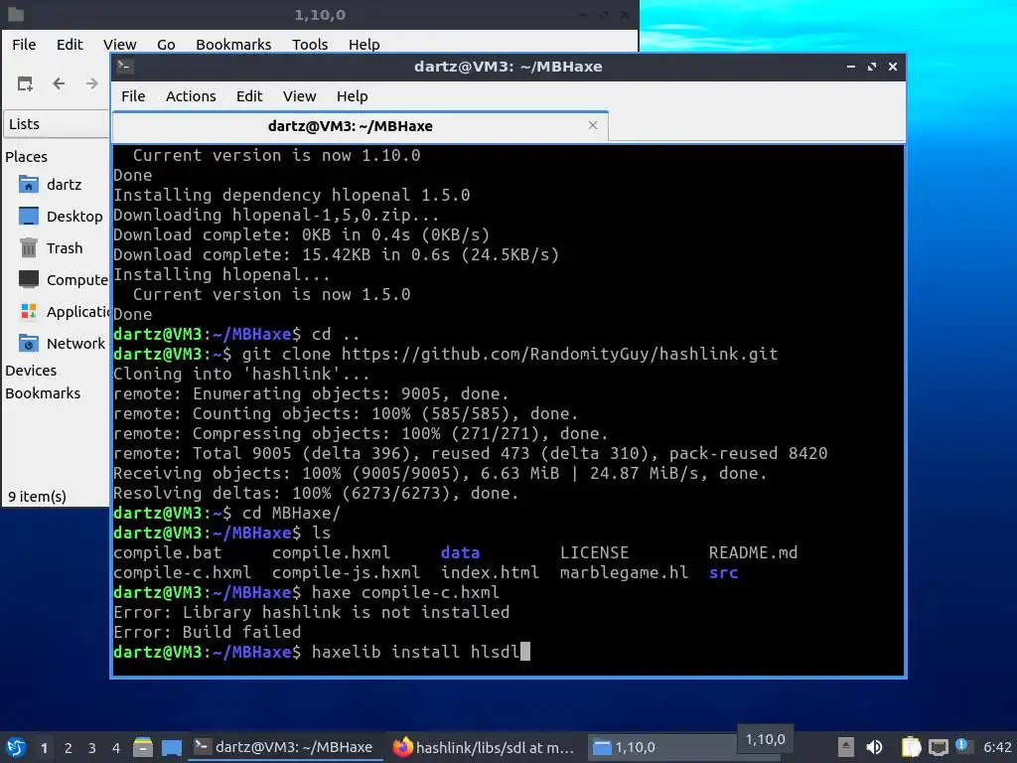Click the Bookmarks section header in sidebar
This screenshot has width=1017, height=763.
pyautogui.click(x=43, y=393)
